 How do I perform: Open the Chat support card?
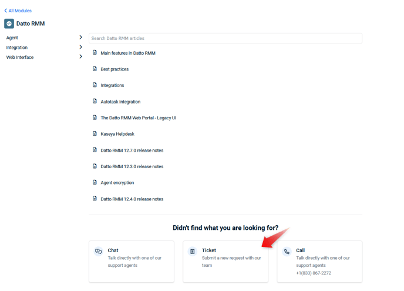click(x=132, y=262)
